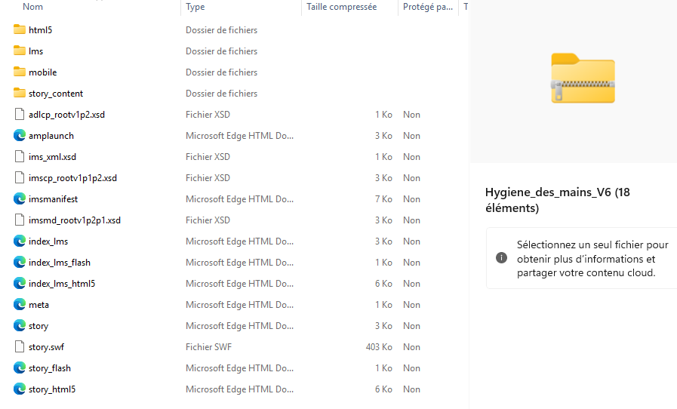Click the adlcp_rootv1p2.xsd file icon
677x409 pixels.
coord(20,115)
